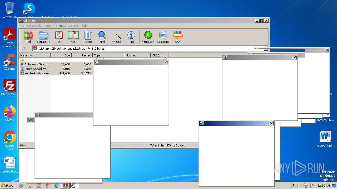Sort by the CRC32 column header
The image size is (337, 189).
[160, 55]
